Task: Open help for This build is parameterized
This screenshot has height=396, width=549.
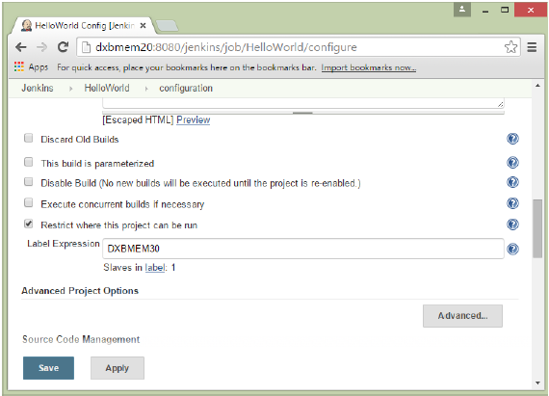Action: pos(512,163)
